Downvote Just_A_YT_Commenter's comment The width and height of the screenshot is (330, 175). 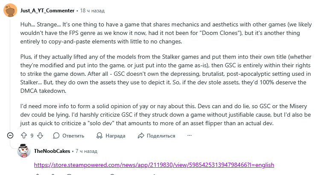tap(40, 135)
